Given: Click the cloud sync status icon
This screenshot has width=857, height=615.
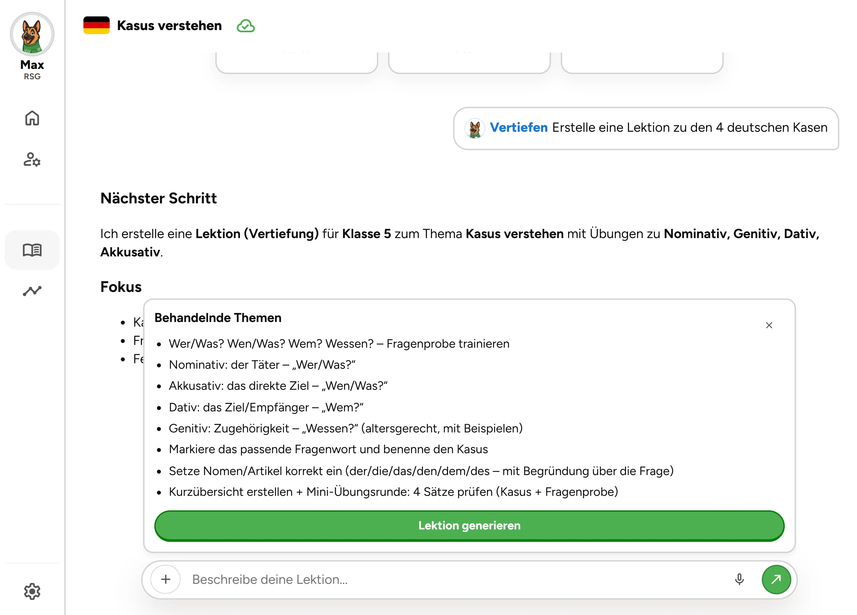Looking at the screenshot, I should (x=246, y=26).
